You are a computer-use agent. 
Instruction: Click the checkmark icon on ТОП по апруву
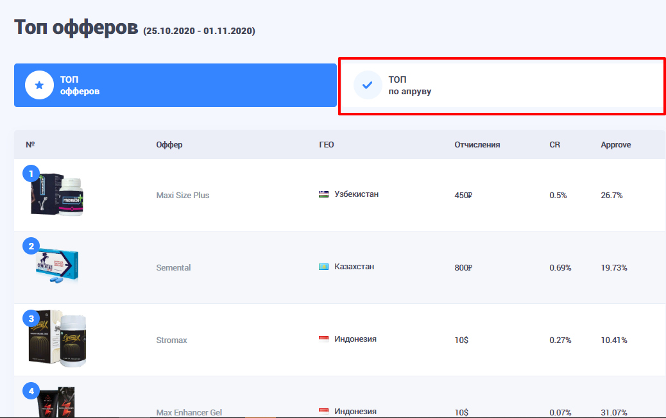368,85
